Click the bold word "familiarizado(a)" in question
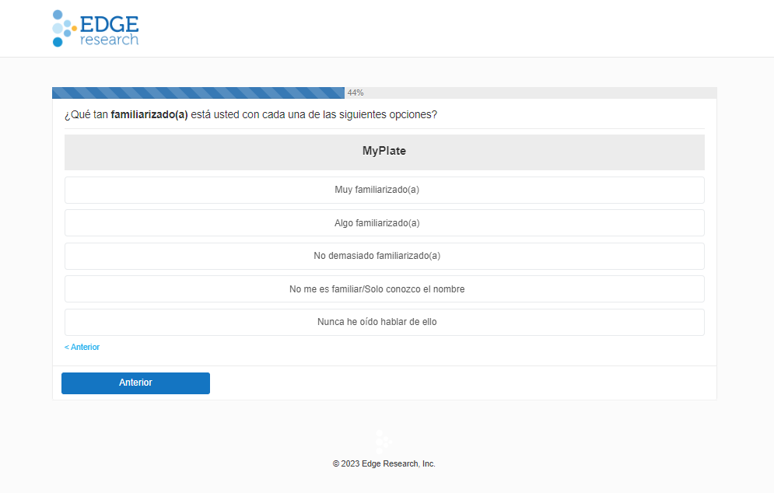 [x=149, y=115]
